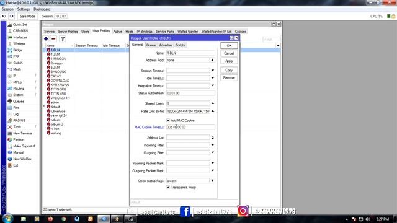Open CAPsMAN menu item
Image resolution: width=397 pixels, height=223 pixels.
pos(20,31)
